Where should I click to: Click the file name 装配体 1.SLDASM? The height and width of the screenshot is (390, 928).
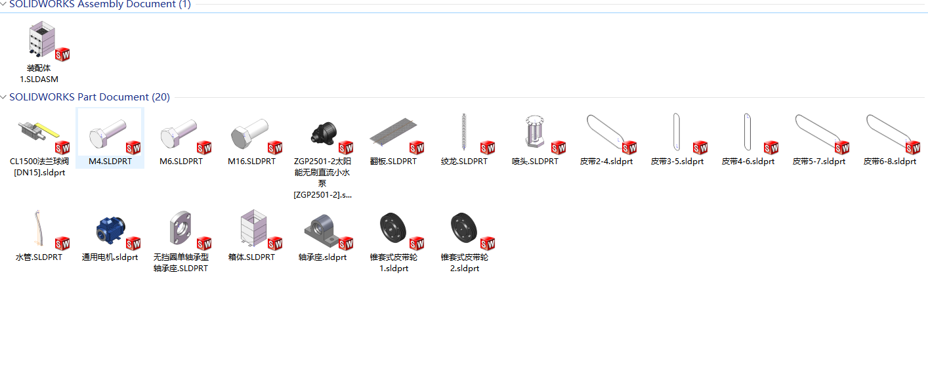[39, 74]
